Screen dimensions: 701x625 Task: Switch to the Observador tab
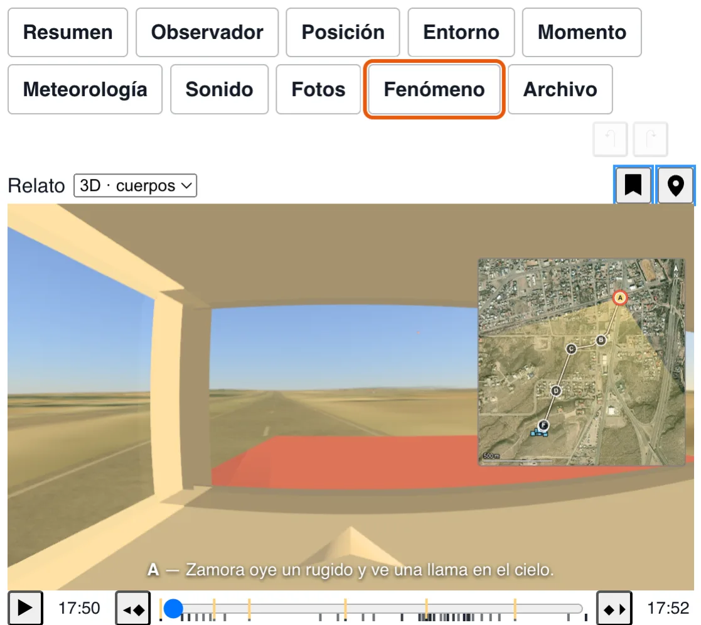coord(207,32)
